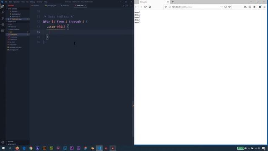This screenshot has height=151, width=268.
Task: Launch Firefox from the taskbar
Action: click(x=17, y=148)
